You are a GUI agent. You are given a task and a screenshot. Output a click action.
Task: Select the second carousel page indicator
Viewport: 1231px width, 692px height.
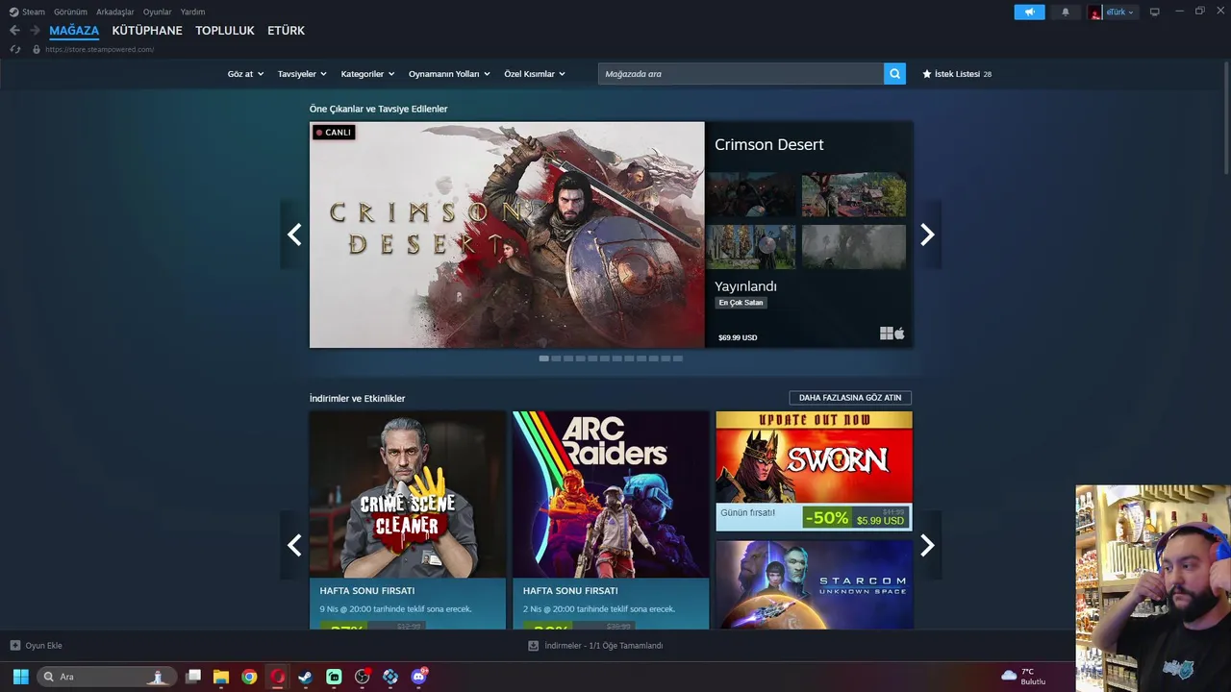pos(556,358)
